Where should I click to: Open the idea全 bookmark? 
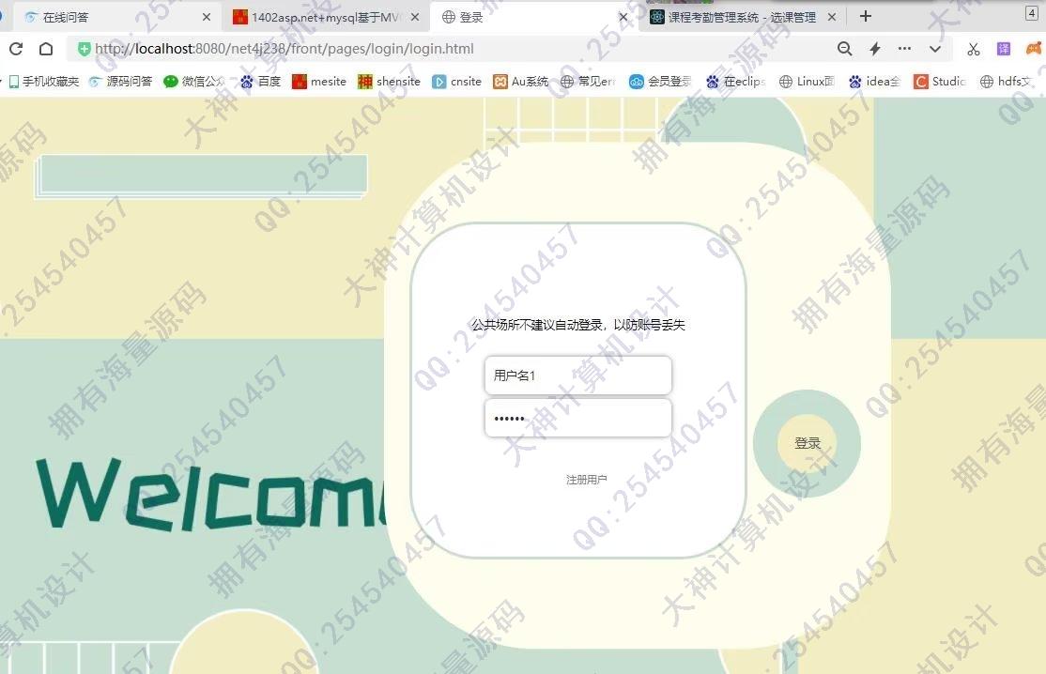coord(874,82)
